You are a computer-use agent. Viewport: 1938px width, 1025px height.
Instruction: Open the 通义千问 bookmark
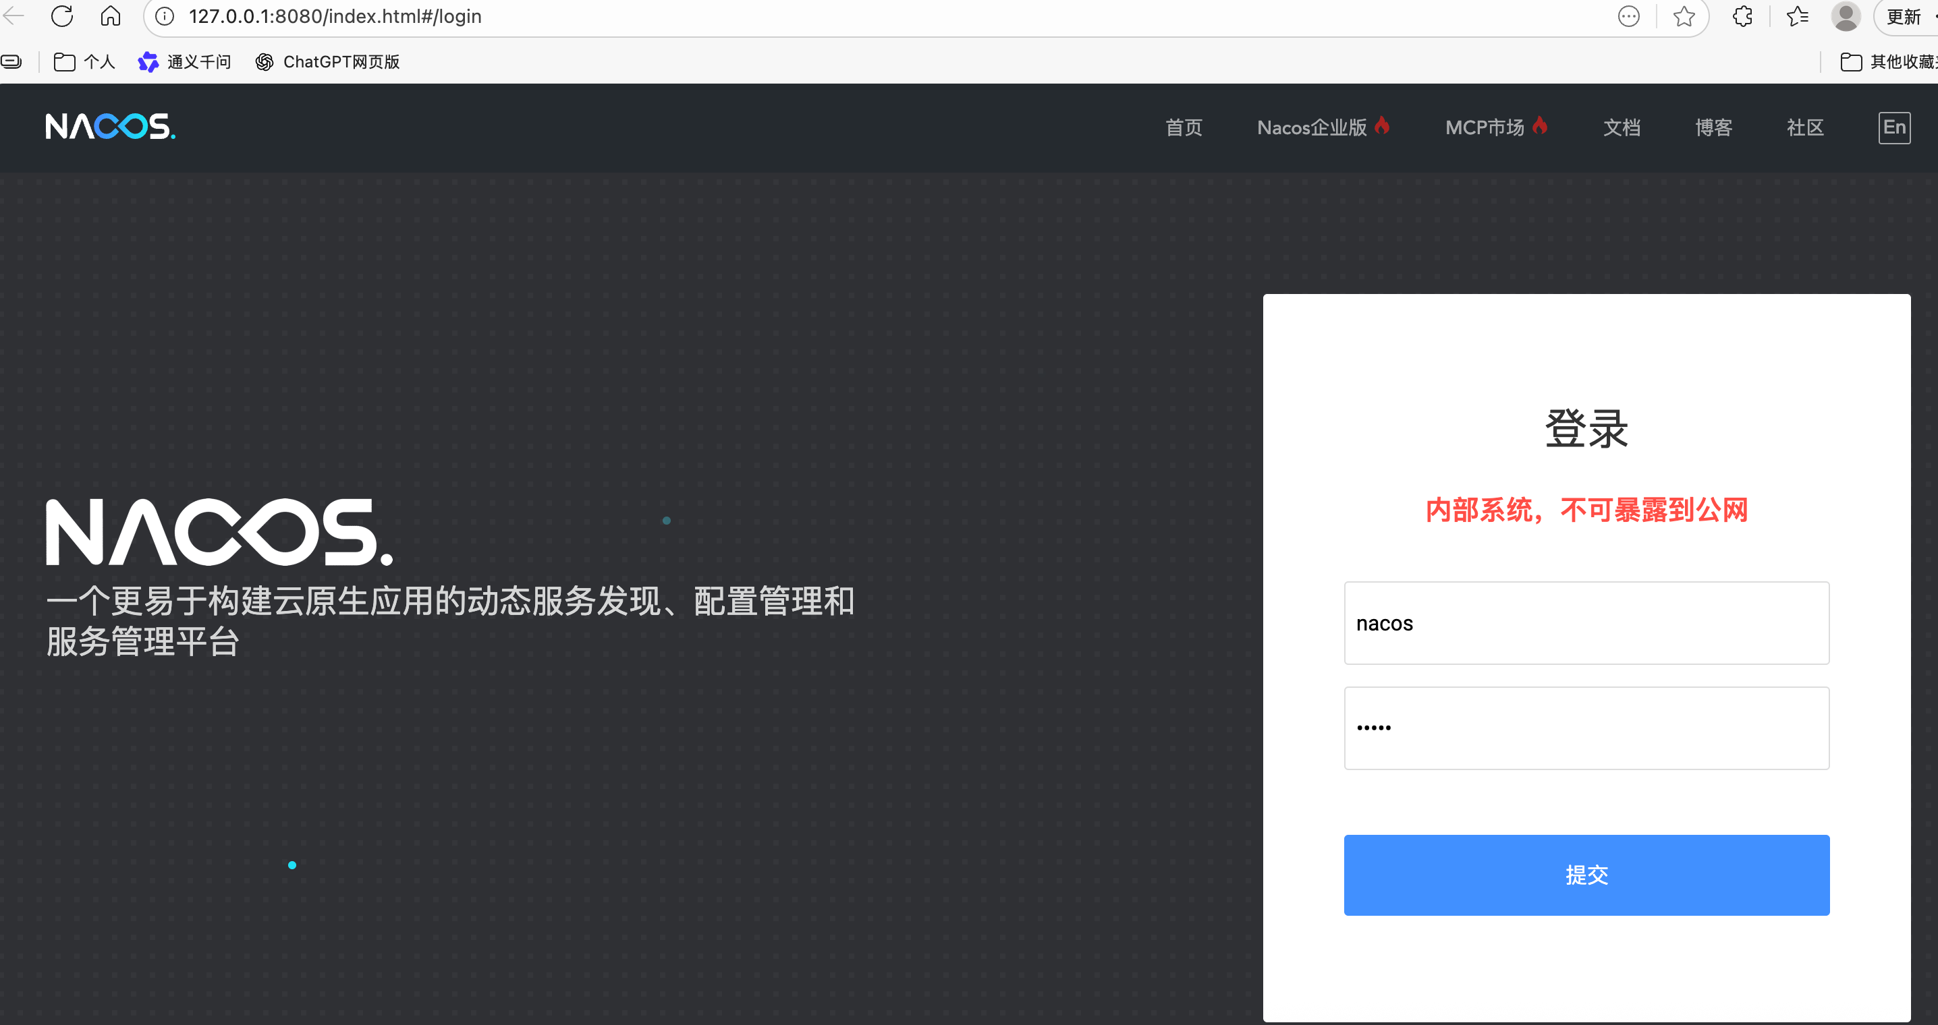click(x=184, y=61)
